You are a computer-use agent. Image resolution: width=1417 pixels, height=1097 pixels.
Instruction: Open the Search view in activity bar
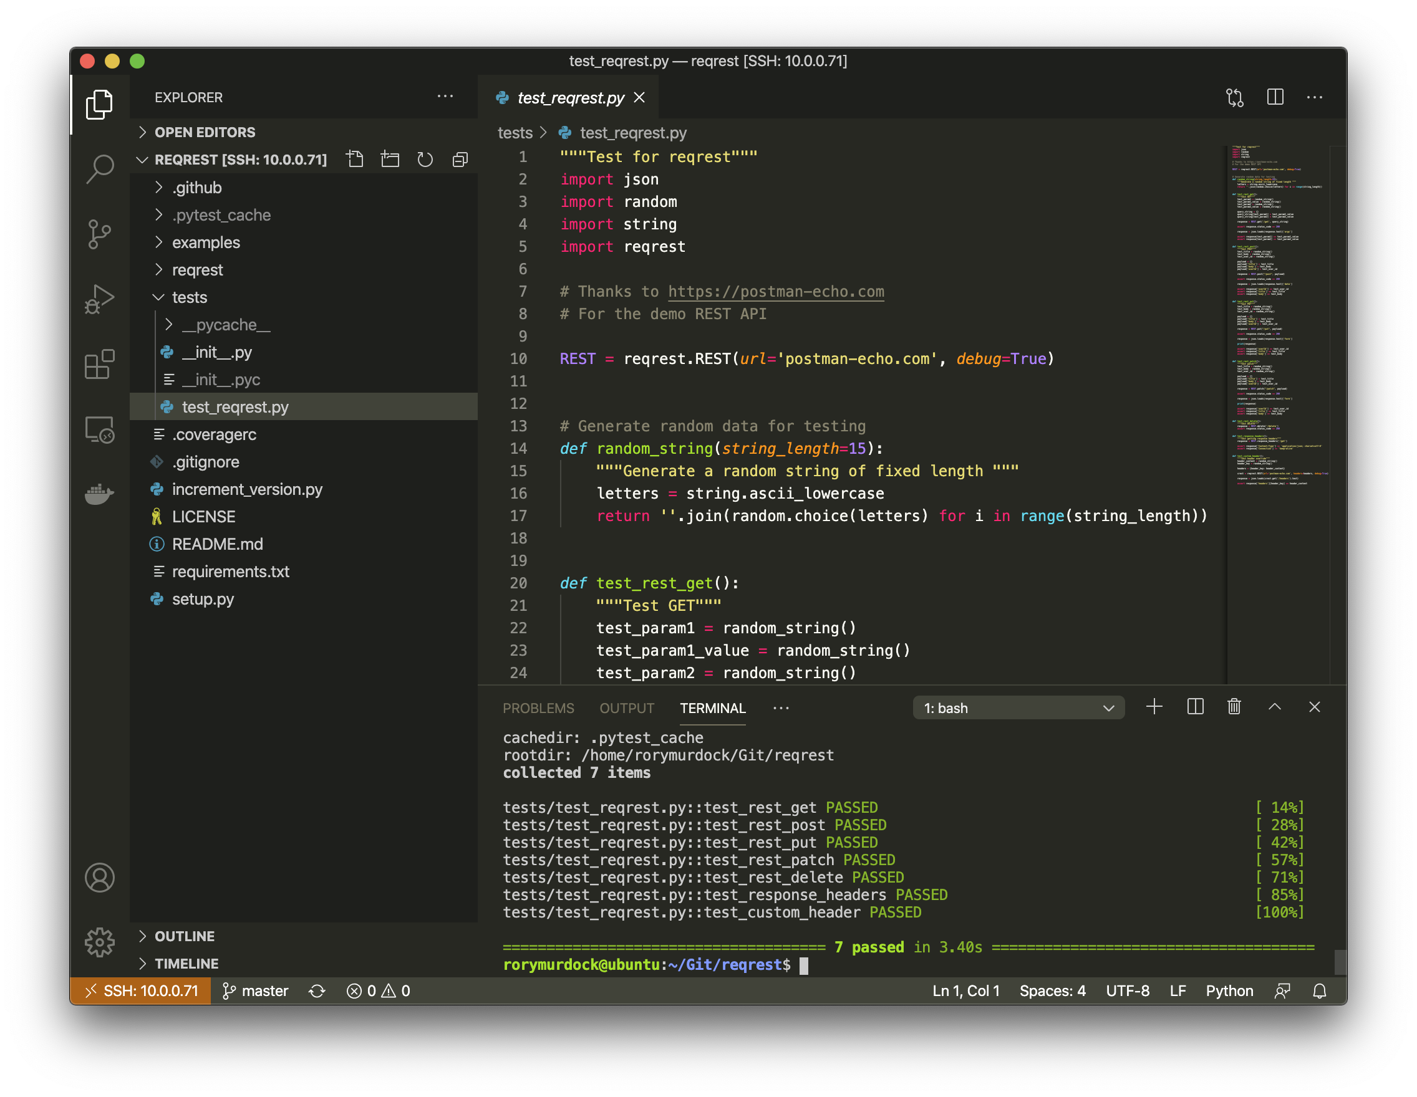(x=99, y=169)
